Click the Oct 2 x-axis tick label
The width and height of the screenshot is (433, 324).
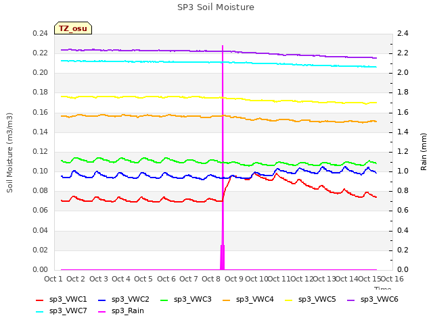76,279
